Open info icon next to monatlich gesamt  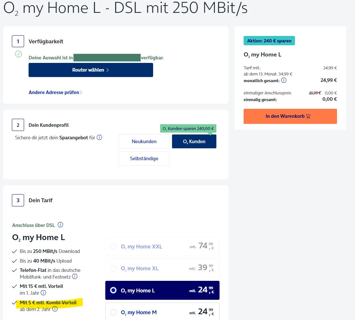tap(284, 80)
